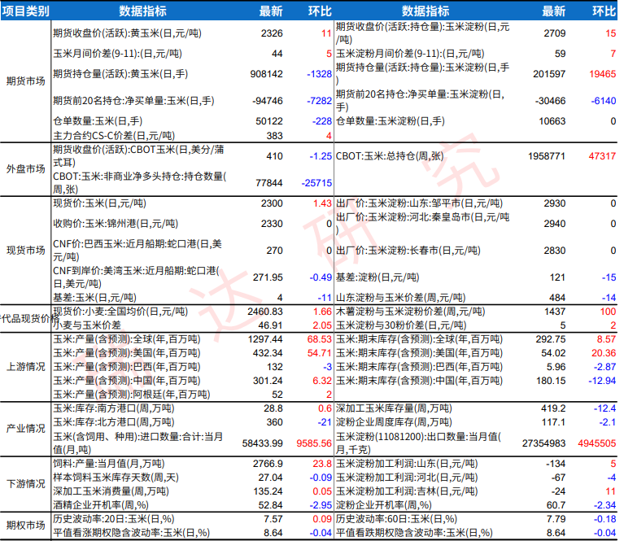The width and height of the screenshot is (624, 541).
Task: Click the 项目类别 header cell
Action: tap(25, 11)
